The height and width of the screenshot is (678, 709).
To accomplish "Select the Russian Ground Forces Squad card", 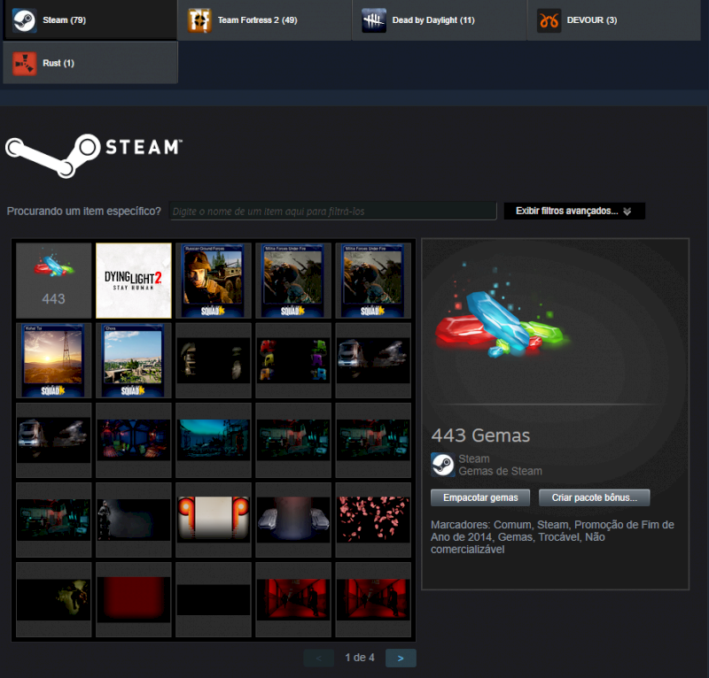I will coord(213,281).
